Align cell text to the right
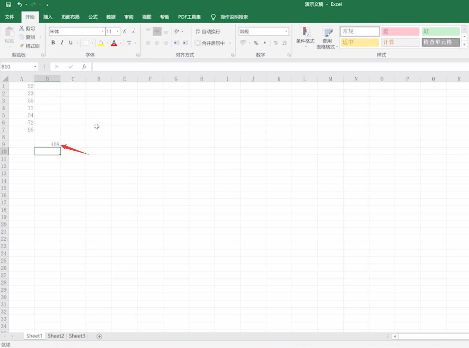 pyautogui.click(x=166, y=43)
